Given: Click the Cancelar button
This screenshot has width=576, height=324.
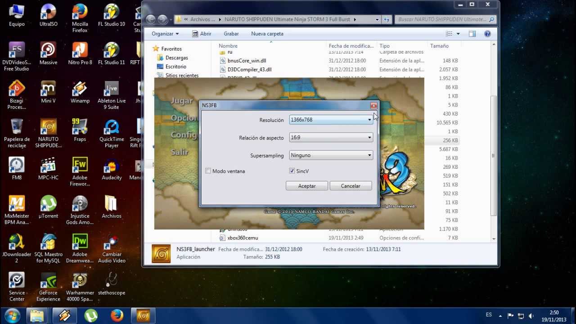Looking at the screenshot, I should tap(351, 186).
